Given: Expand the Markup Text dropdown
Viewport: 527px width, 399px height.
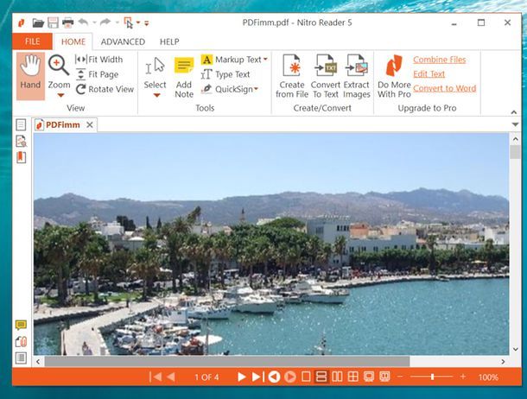Looking at the screenshot, I should 265,60.
